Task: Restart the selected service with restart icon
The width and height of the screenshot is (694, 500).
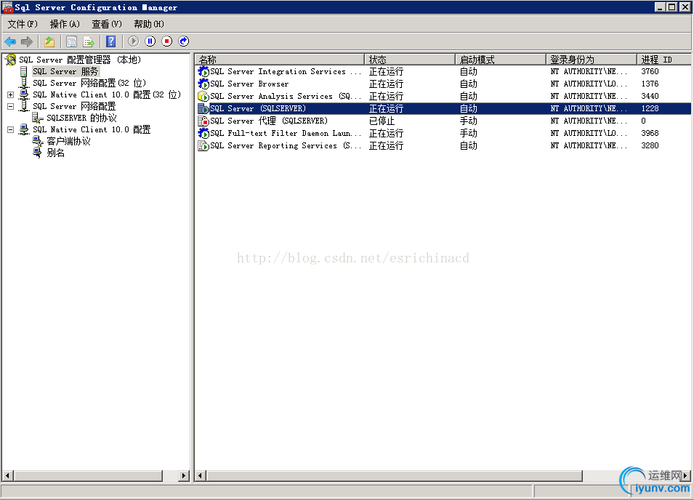Action: point(184,41)
